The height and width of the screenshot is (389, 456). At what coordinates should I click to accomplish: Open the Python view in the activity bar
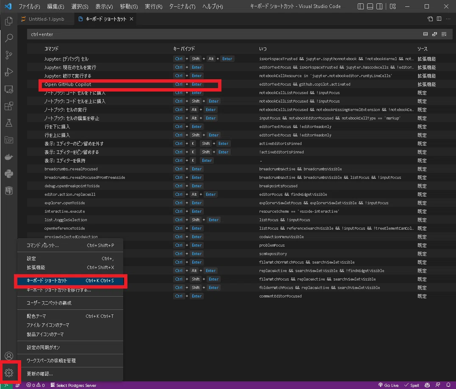[x=9, y=174]
